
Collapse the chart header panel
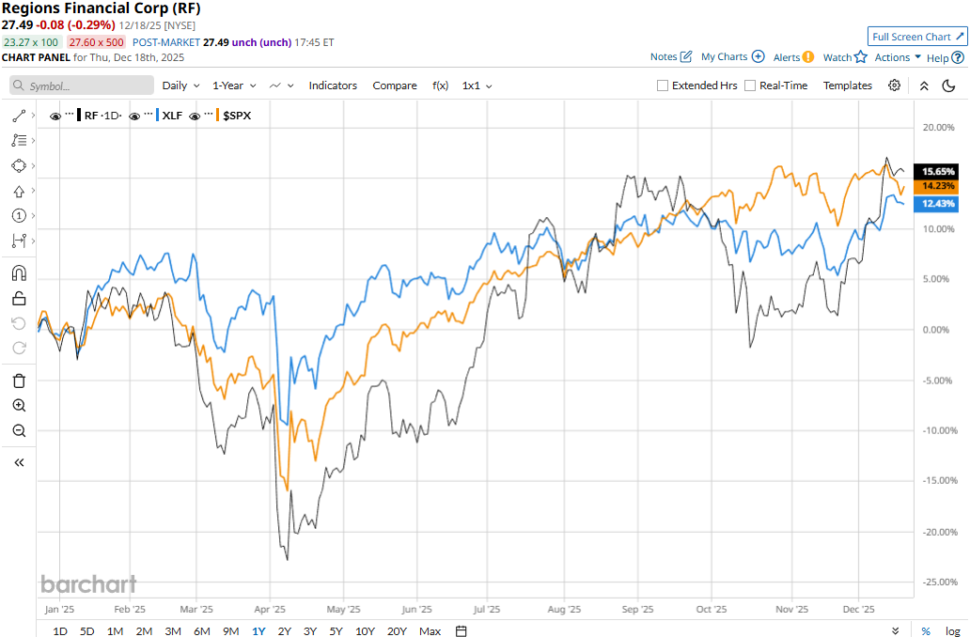(x=924, y=85)
